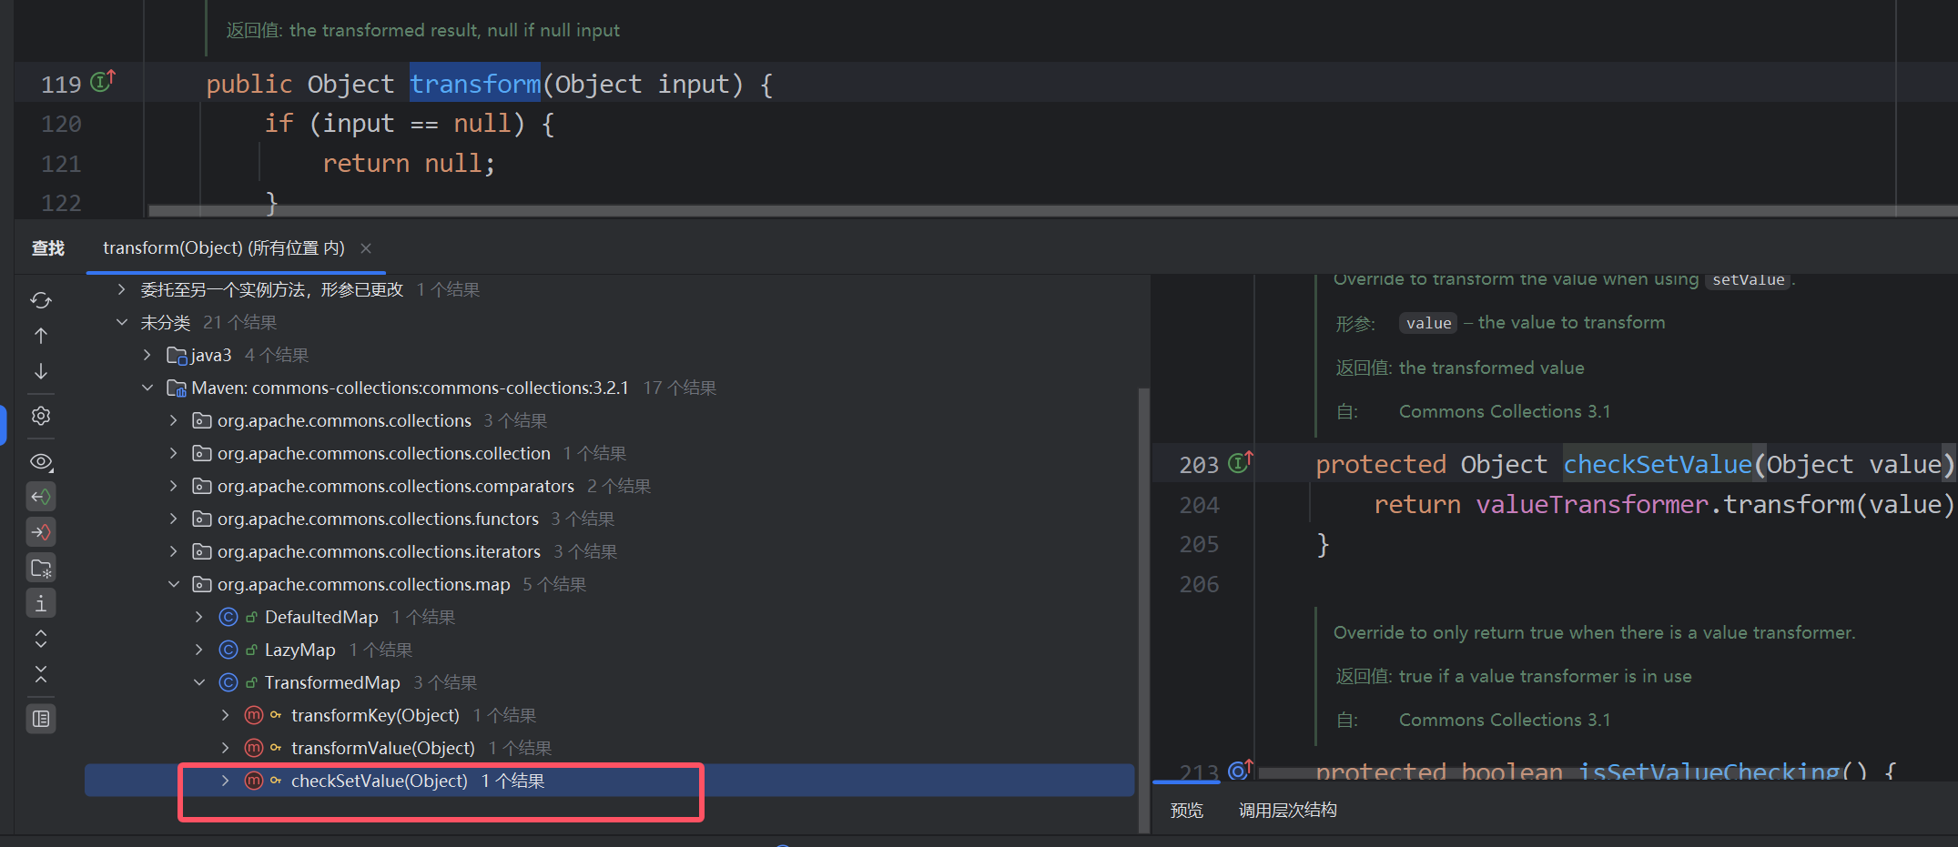This screenshot has width=1958, height=847.
Task: Click highlighted transform method name in editor
Action: (x=475, y=84)
